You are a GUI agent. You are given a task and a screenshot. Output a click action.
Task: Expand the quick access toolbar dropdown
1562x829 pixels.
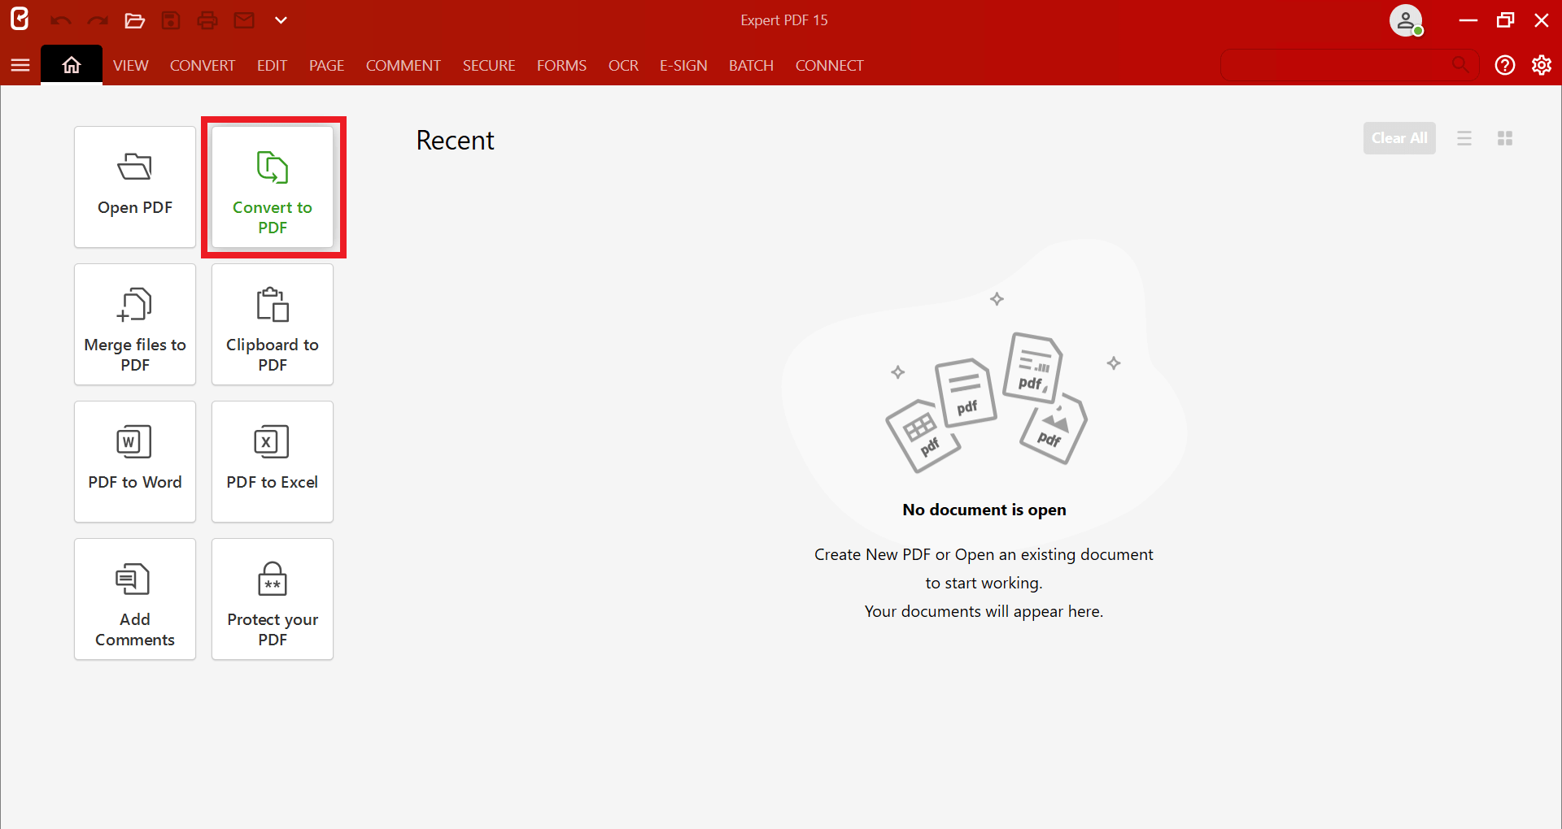[x=281, y=20]
